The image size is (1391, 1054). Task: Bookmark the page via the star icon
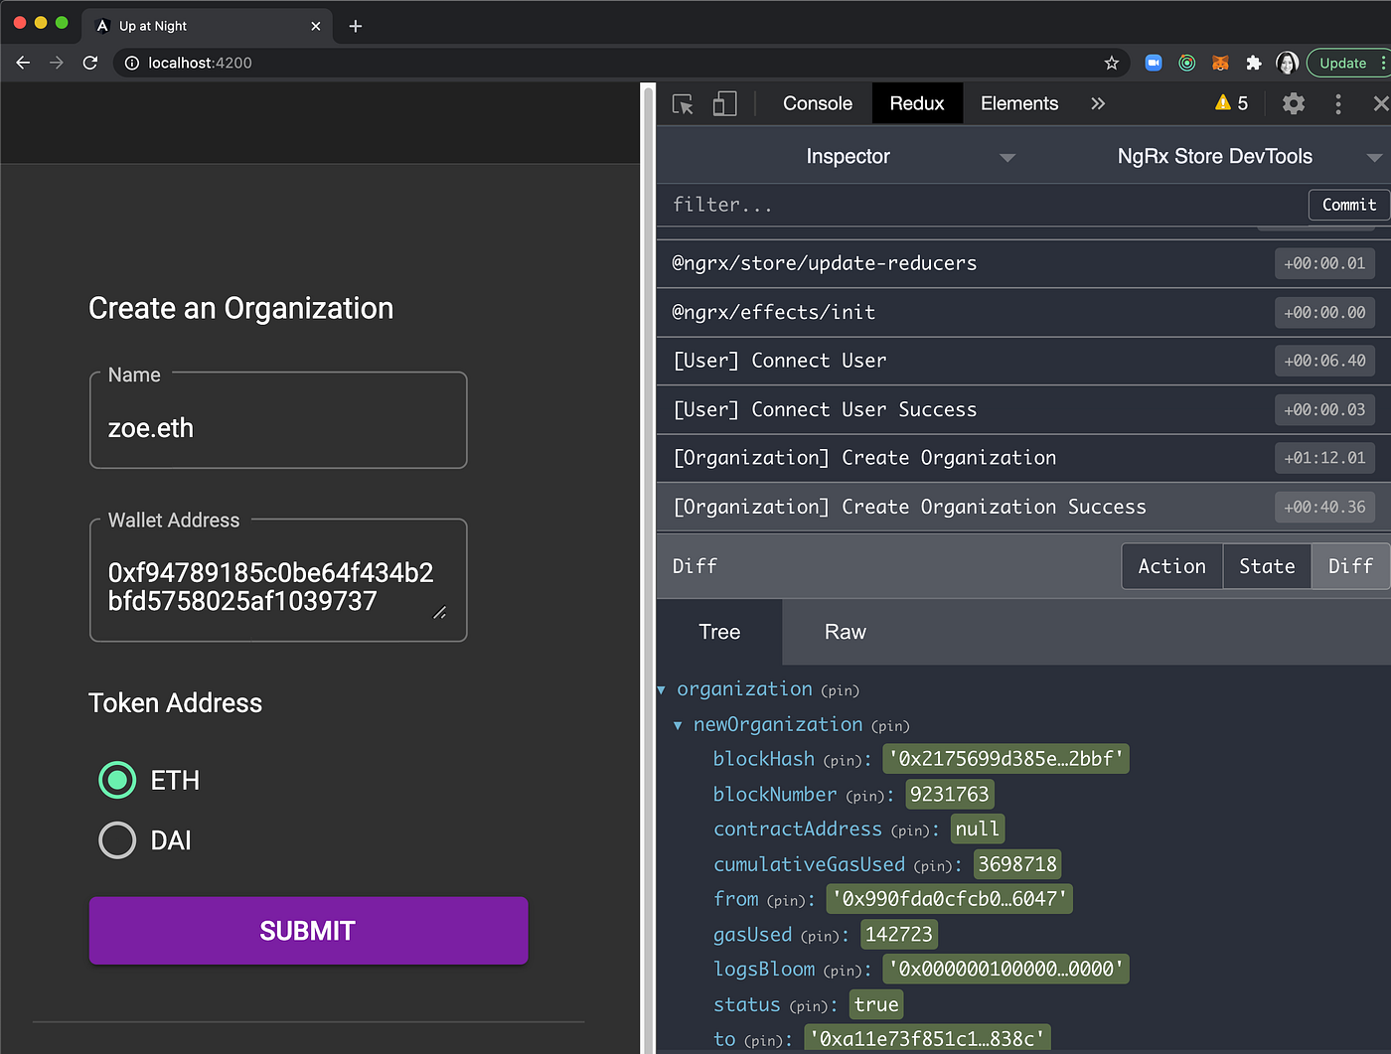(x=1111, y=62)
